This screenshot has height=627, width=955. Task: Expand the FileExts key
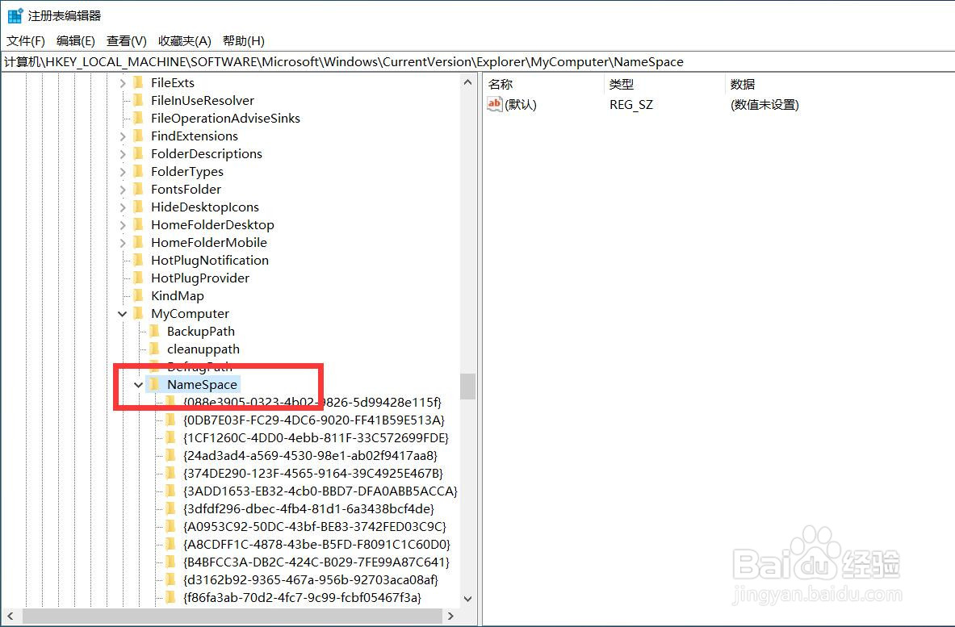click(123, 83)
